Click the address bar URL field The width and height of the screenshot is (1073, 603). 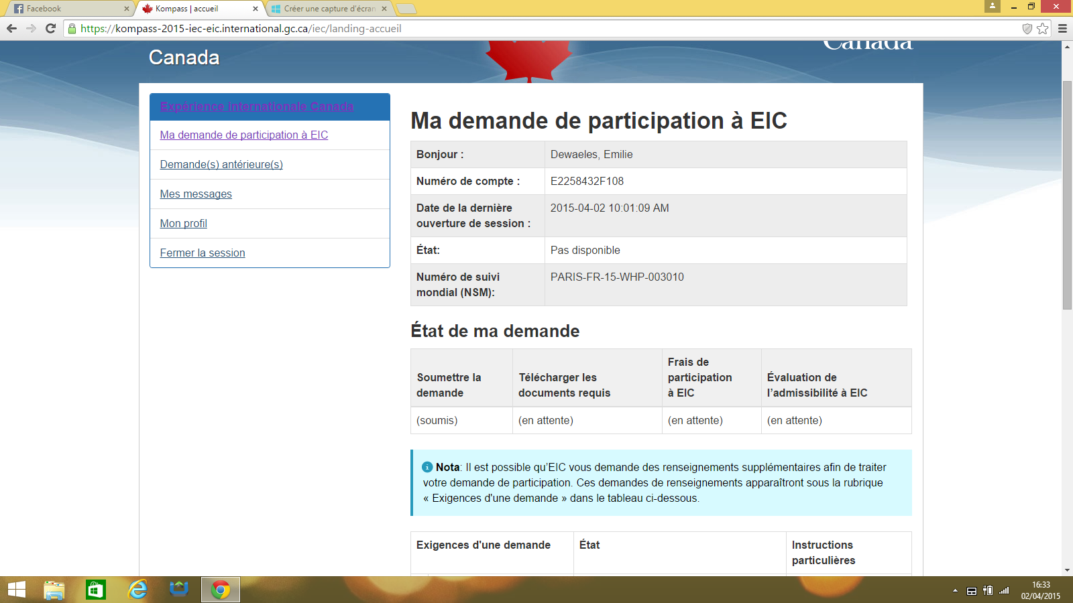pos(536,28)
